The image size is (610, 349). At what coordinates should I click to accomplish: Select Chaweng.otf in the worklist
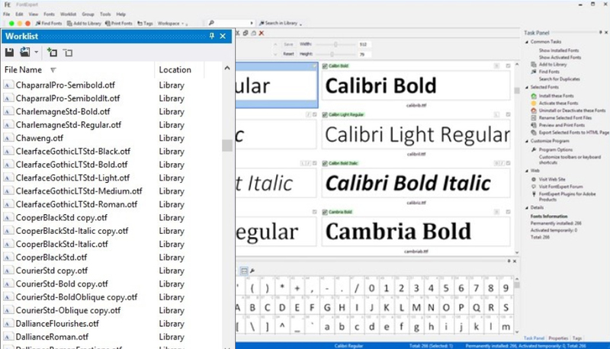[x=40, y=138]
